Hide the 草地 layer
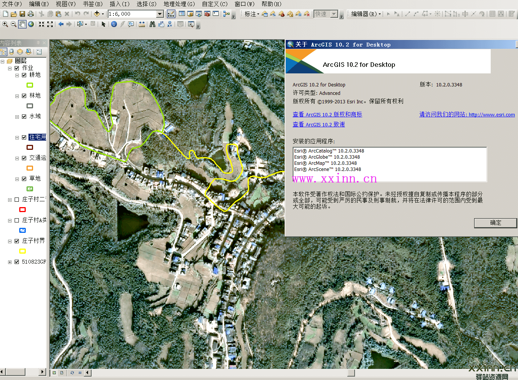Screen dimensions: 518x380 24,179
